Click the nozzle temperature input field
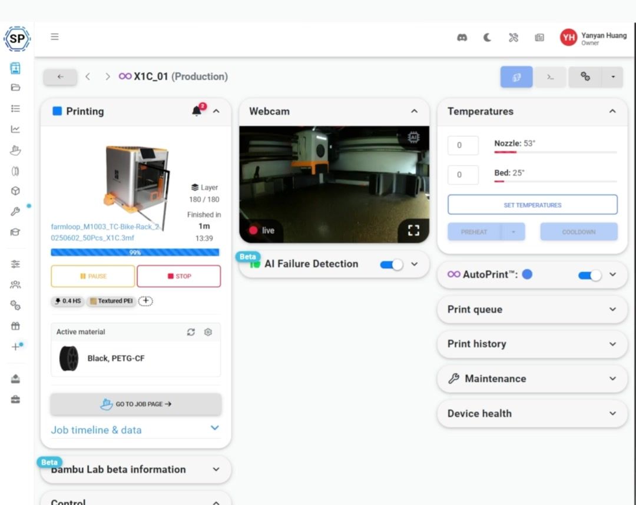This screenshot has width=636, height=505. tap(463, 145)
